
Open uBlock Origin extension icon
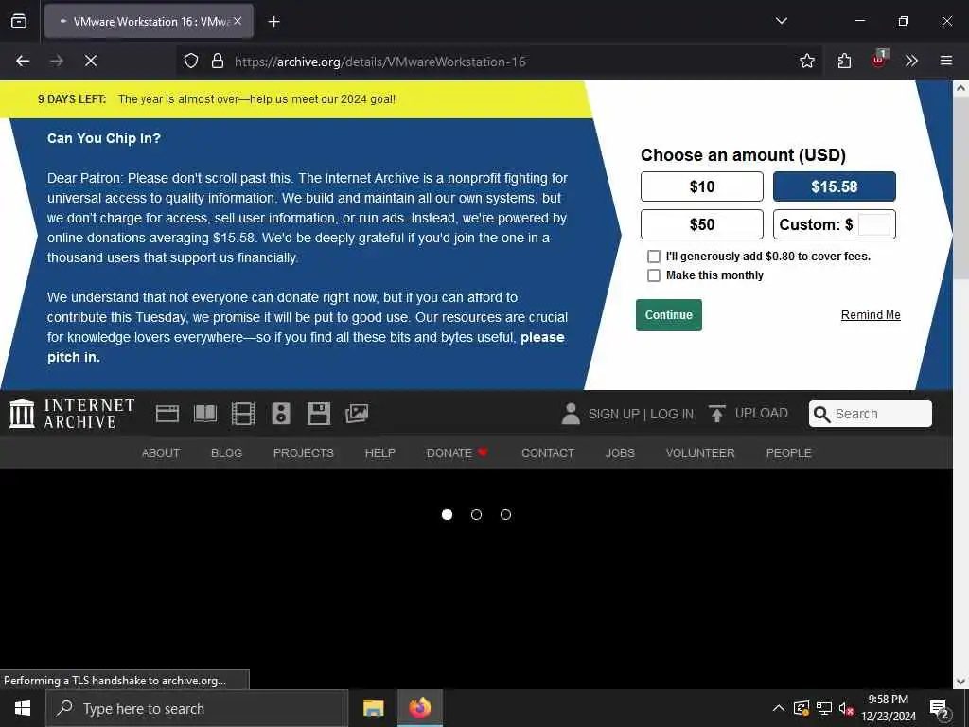pos(879,60)
